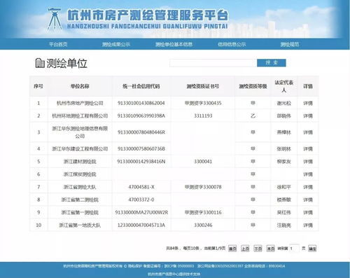This screenshot has width=350, height=278.
Task: Click the page number input box
Action: click(x=294, y=249)
